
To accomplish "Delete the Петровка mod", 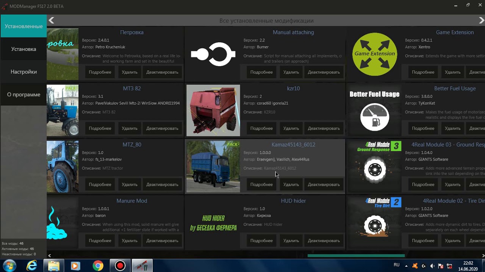I will click(x=130, y=72).
